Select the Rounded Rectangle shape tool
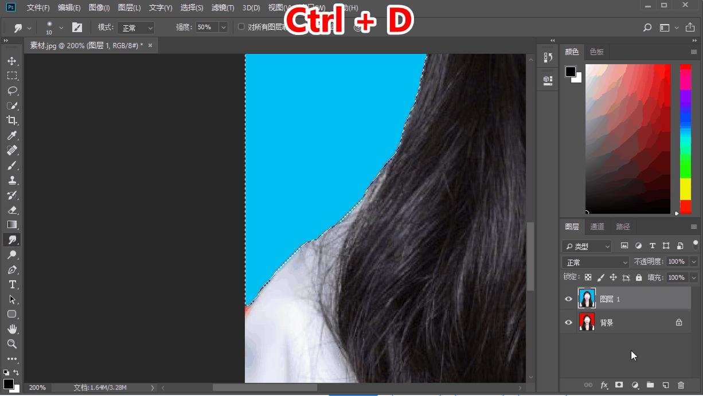This screenshot has height=396, width=703. pyautogui.click(x=11, y=314)
